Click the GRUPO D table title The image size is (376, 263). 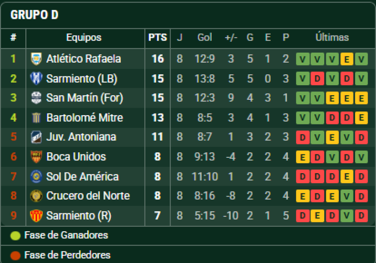tap(34, 15)
